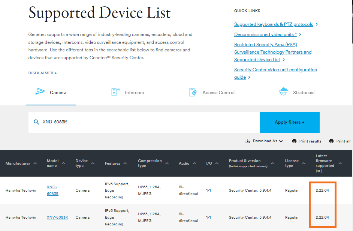Screen dimensions: 353x231
Task: Click the Print all printer icon
Action: (331, 141)
